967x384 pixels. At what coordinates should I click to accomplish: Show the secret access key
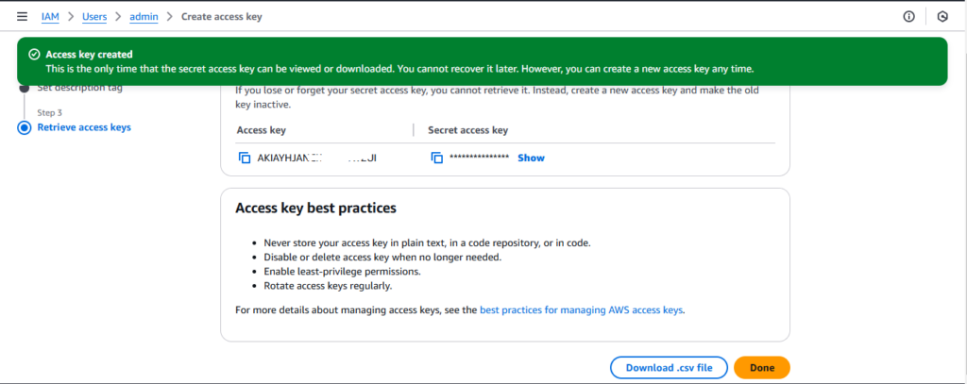531,158
